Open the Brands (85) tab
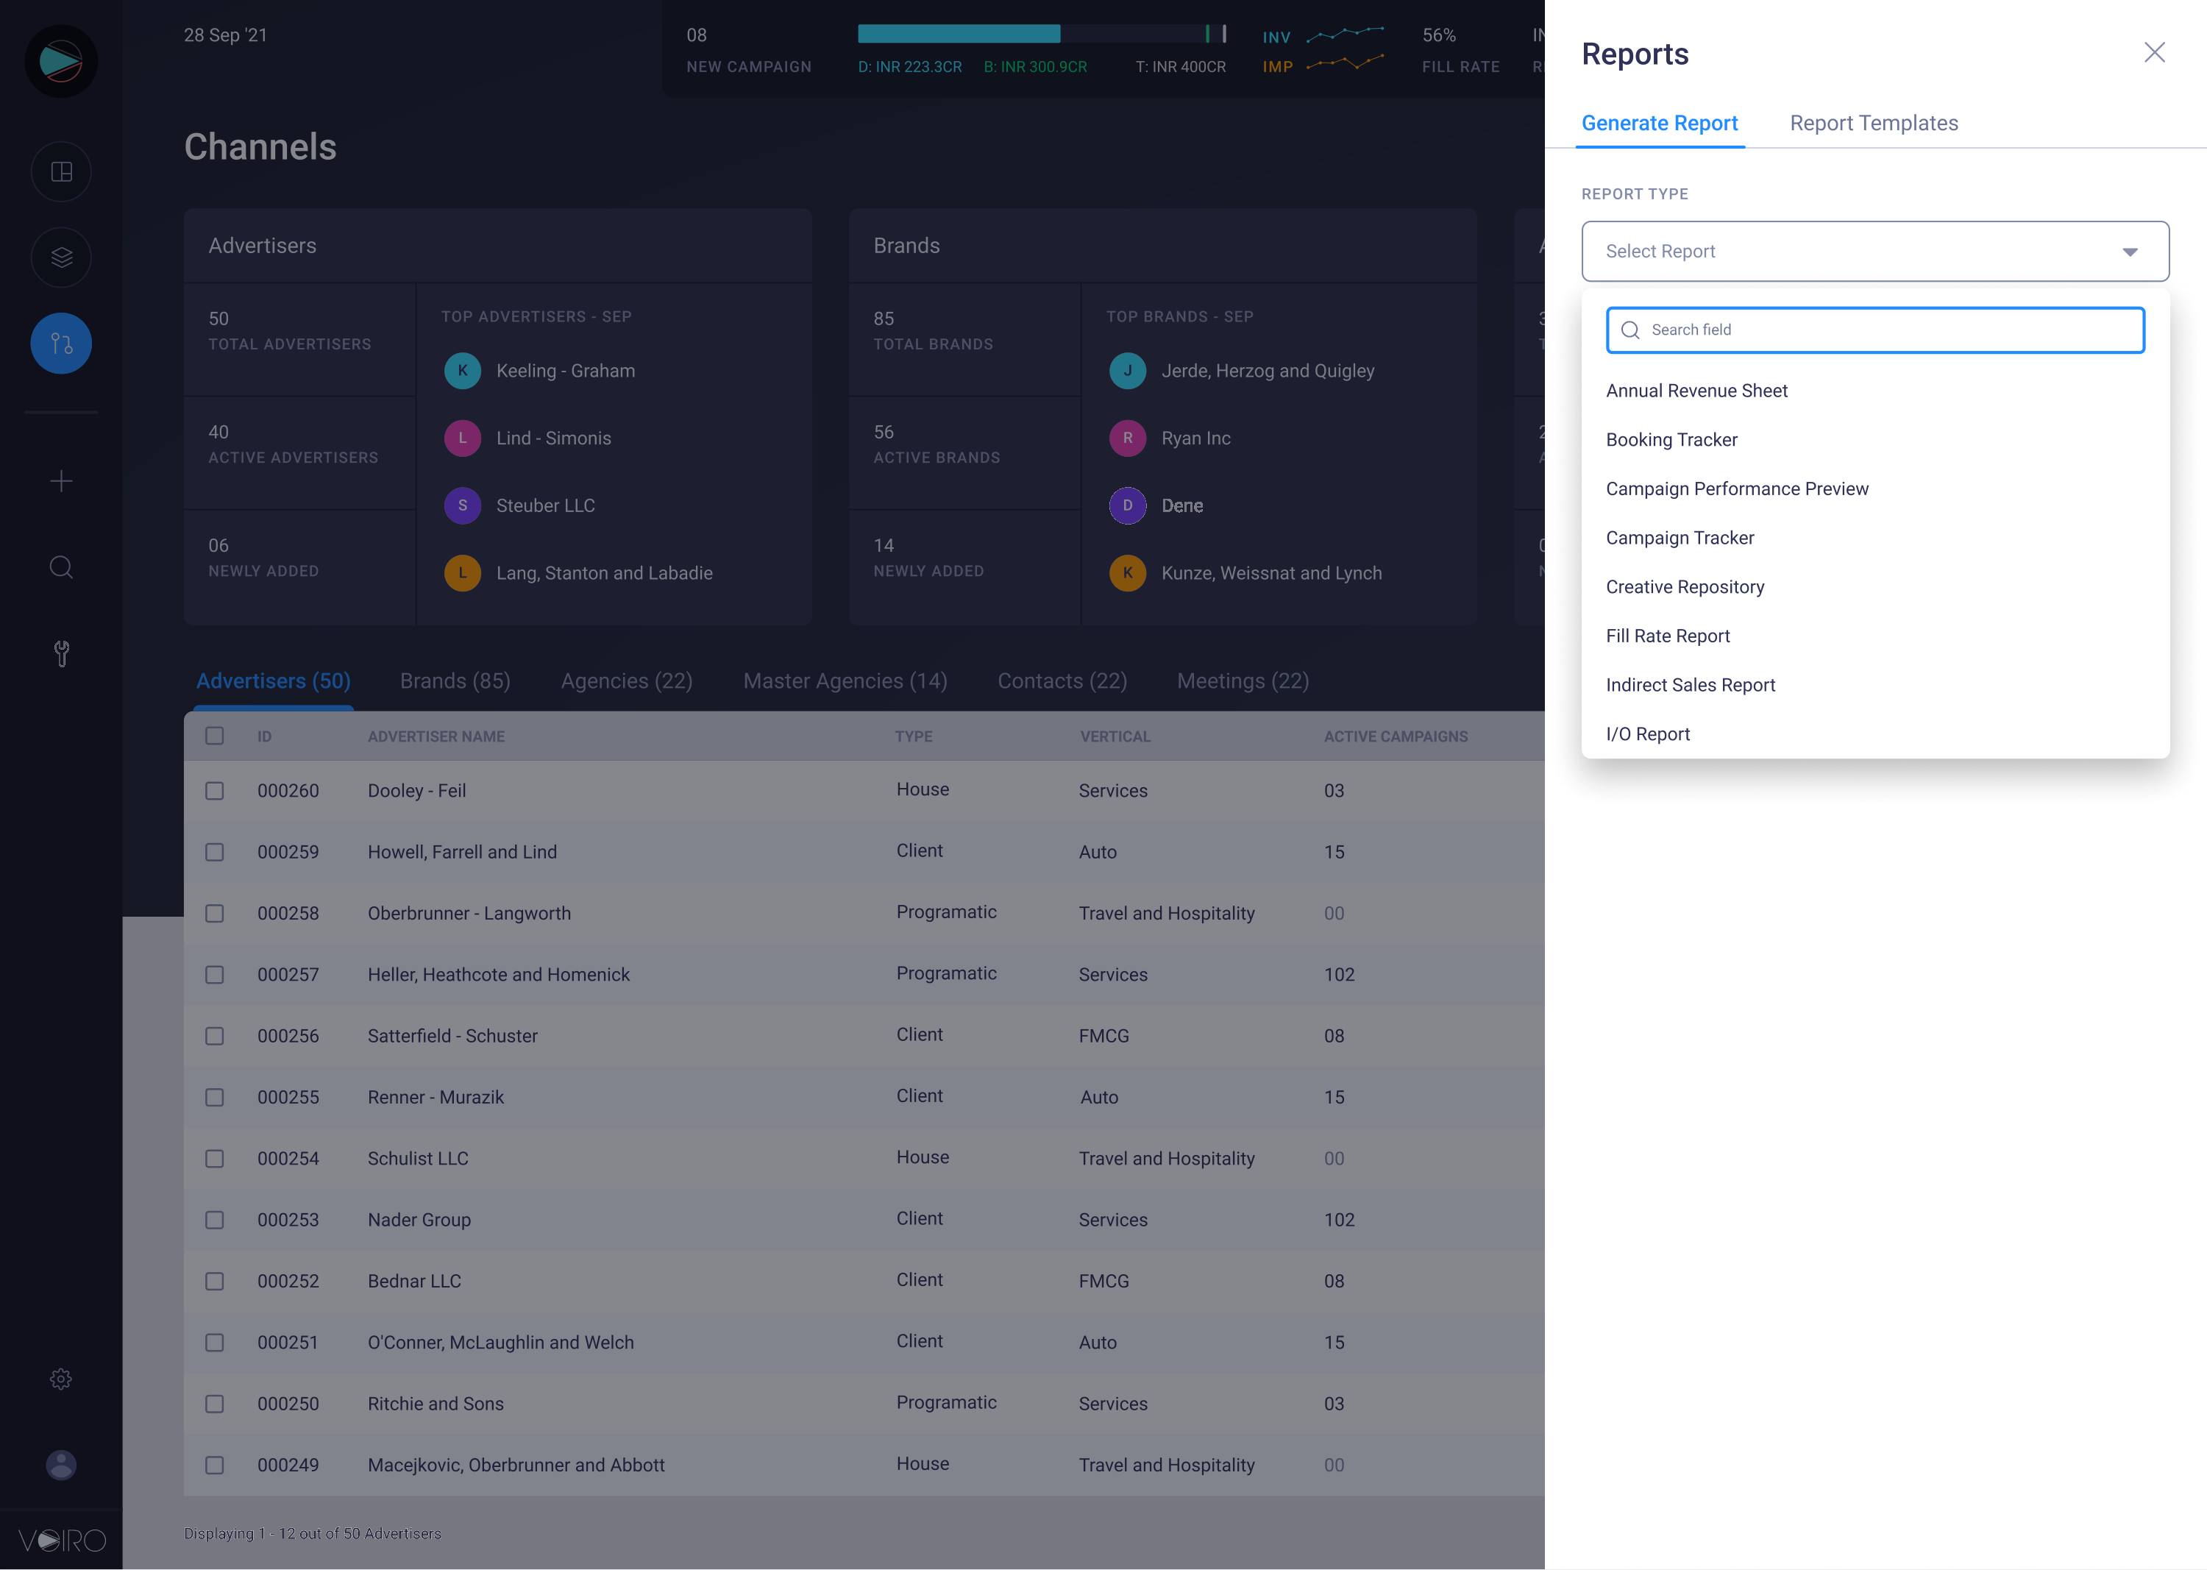The image size is (2207, 1570). pyautogui.click(x=455, y=681)
